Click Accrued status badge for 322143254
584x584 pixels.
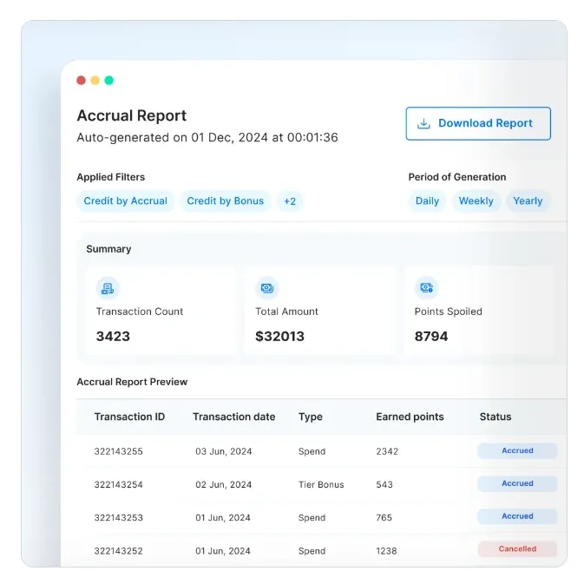click(517, 483)
